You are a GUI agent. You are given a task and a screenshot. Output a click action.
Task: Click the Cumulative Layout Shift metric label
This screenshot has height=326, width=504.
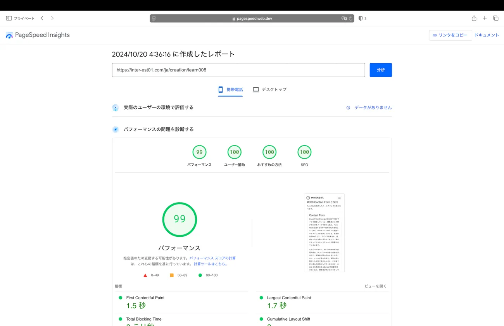[288, 319]
